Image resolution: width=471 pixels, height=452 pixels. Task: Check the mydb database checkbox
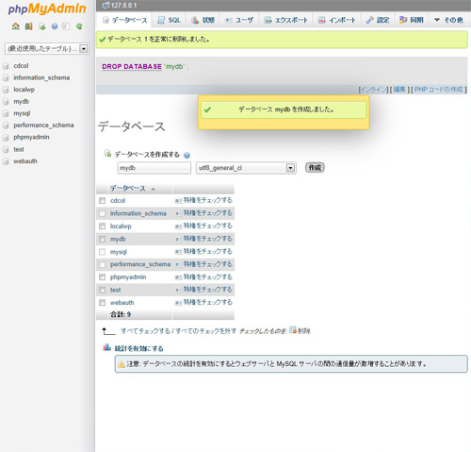click(102, 239)
